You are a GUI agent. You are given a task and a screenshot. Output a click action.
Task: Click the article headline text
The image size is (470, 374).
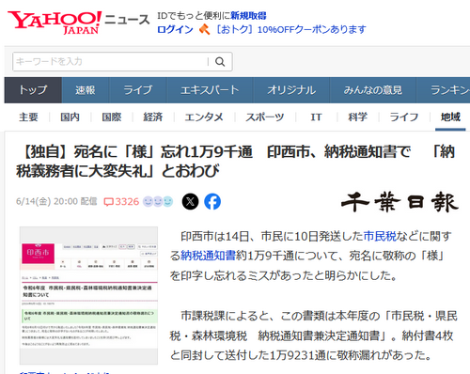236,162
